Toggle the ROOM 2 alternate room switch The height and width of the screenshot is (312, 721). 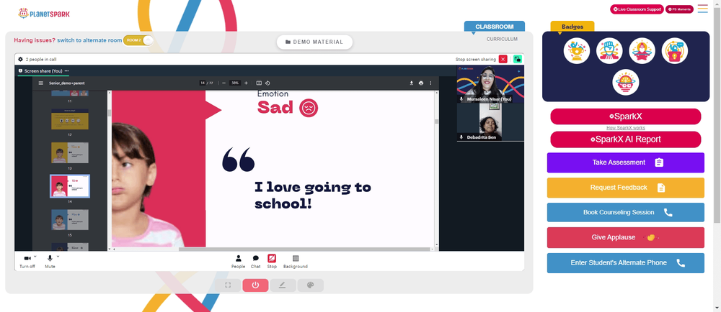click(x=138, y=40)
